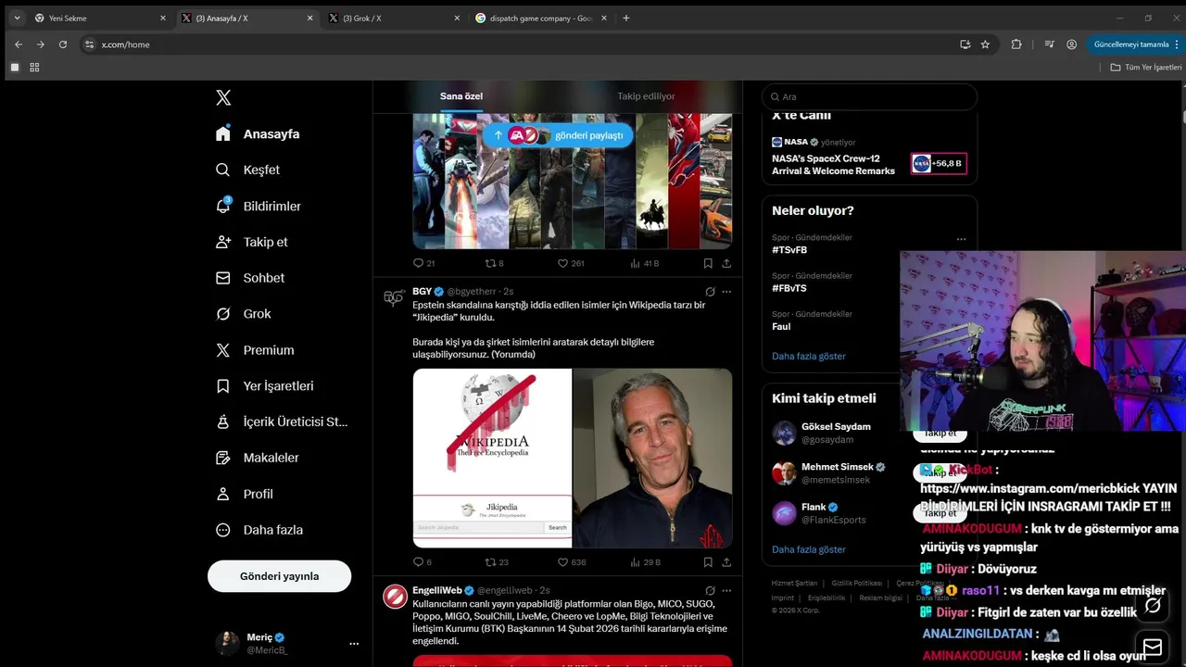The width and height of the screenshot is (1186, 667).
Task: Click the browser reload button
Action: point(63,44)
